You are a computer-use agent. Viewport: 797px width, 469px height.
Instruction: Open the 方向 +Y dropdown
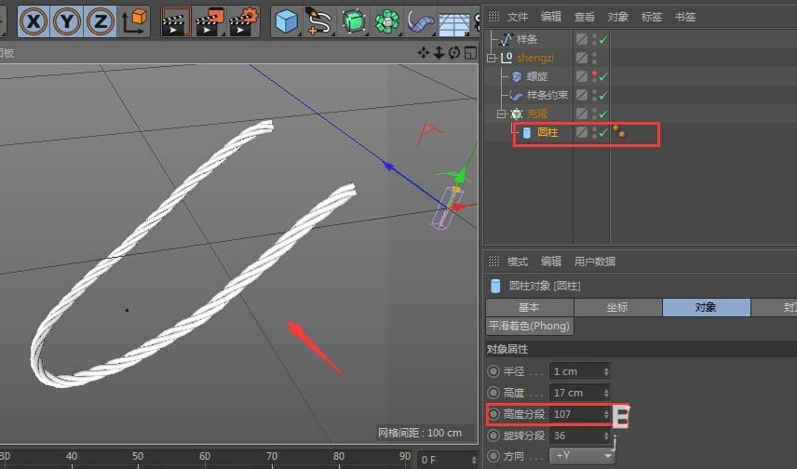583,456
